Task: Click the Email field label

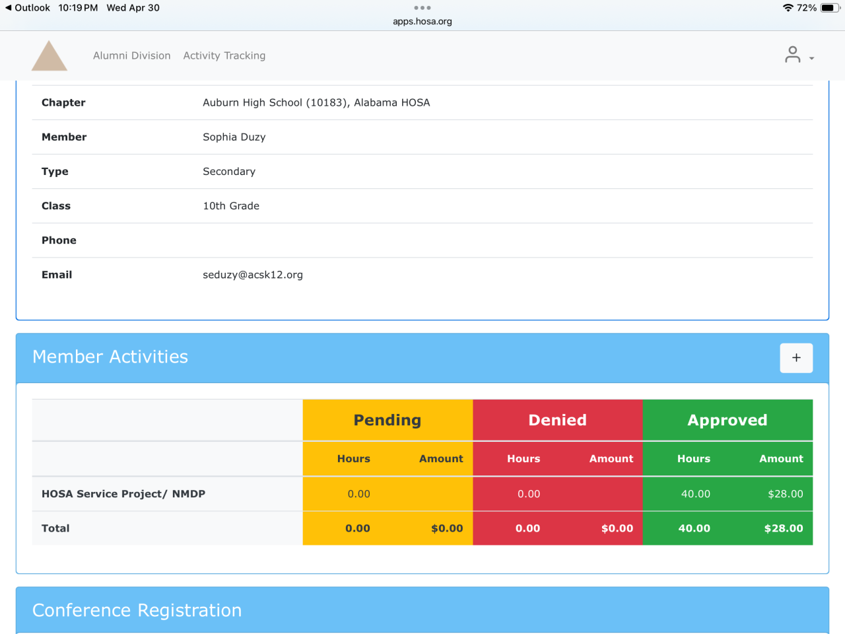Action: (57, 275)
